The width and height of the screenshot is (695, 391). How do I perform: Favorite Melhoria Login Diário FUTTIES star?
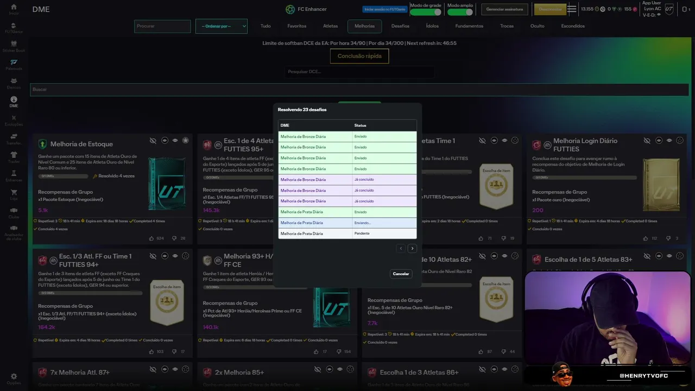[x=679, y=140]
